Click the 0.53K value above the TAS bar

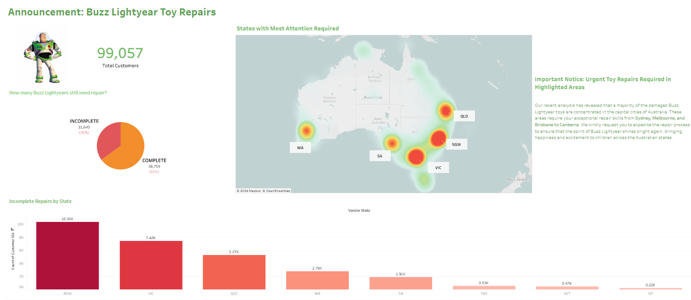tap(484, 283)
